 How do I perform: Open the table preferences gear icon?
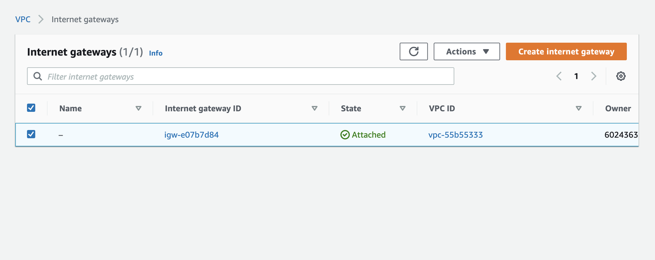tap(620, 76)
